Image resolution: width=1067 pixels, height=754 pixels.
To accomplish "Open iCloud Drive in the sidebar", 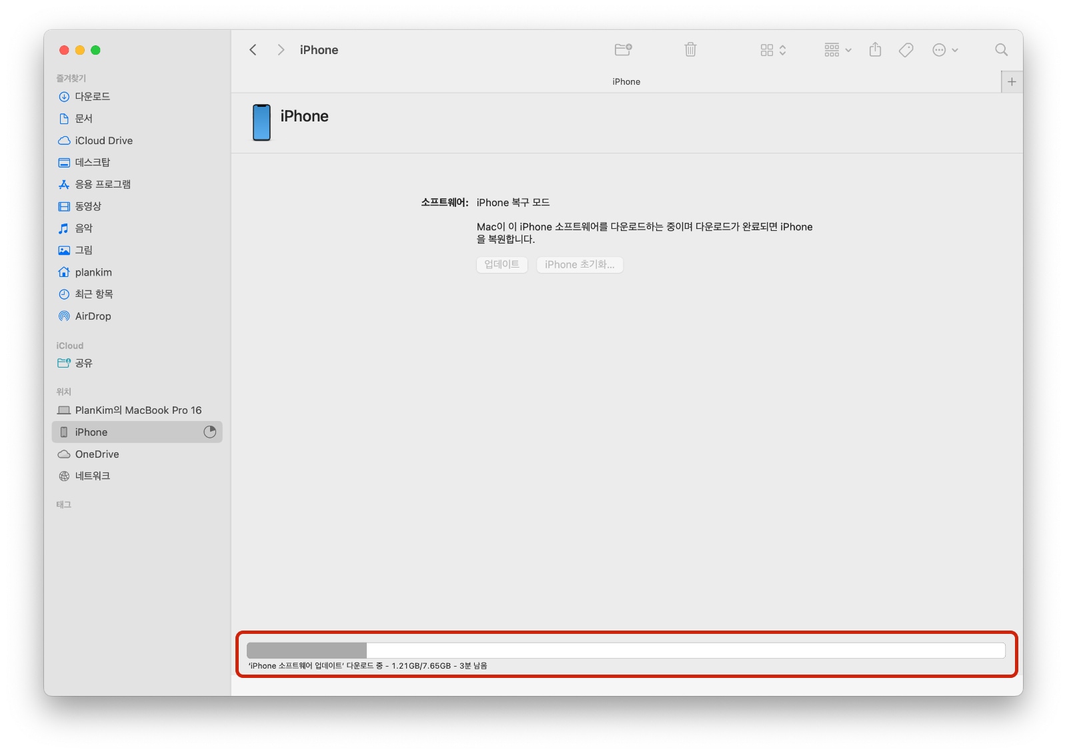I will [137, 141].
